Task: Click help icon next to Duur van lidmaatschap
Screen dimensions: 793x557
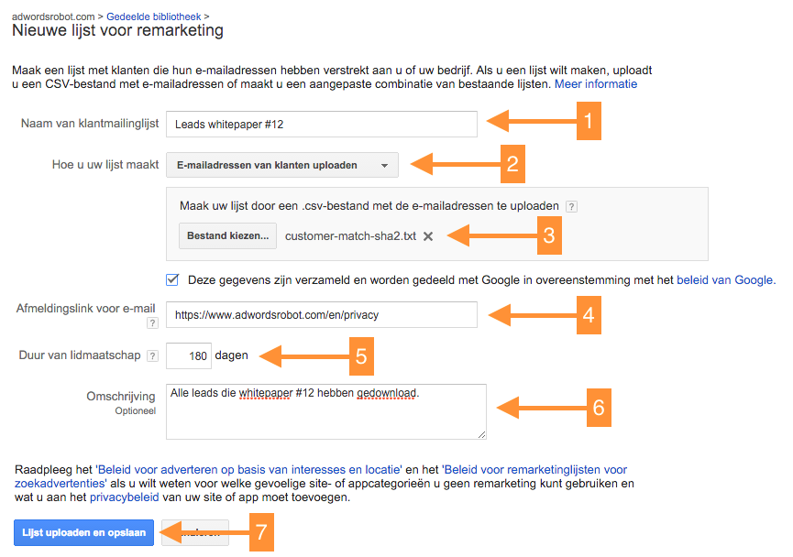Action: click(151, 355)
